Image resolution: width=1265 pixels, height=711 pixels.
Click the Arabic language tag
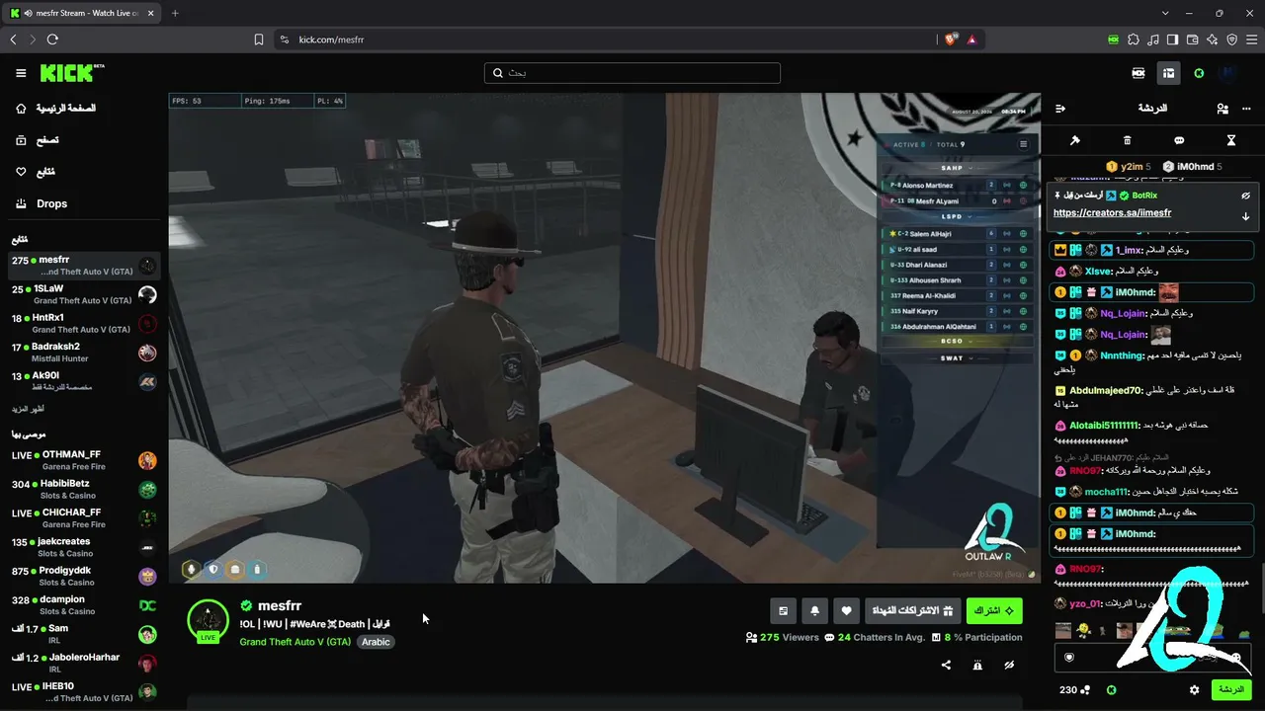tap(376, 642)
